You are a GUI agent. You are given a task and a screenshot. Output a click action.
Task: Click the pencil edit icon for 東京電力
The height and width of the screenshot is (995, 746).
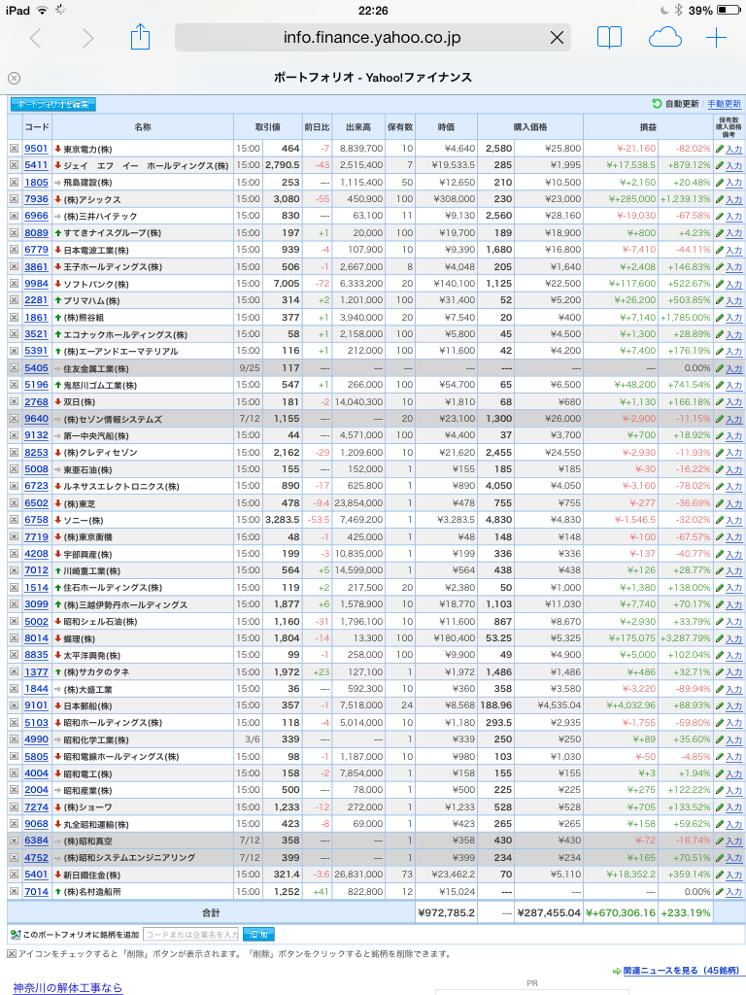pos(720,149)
